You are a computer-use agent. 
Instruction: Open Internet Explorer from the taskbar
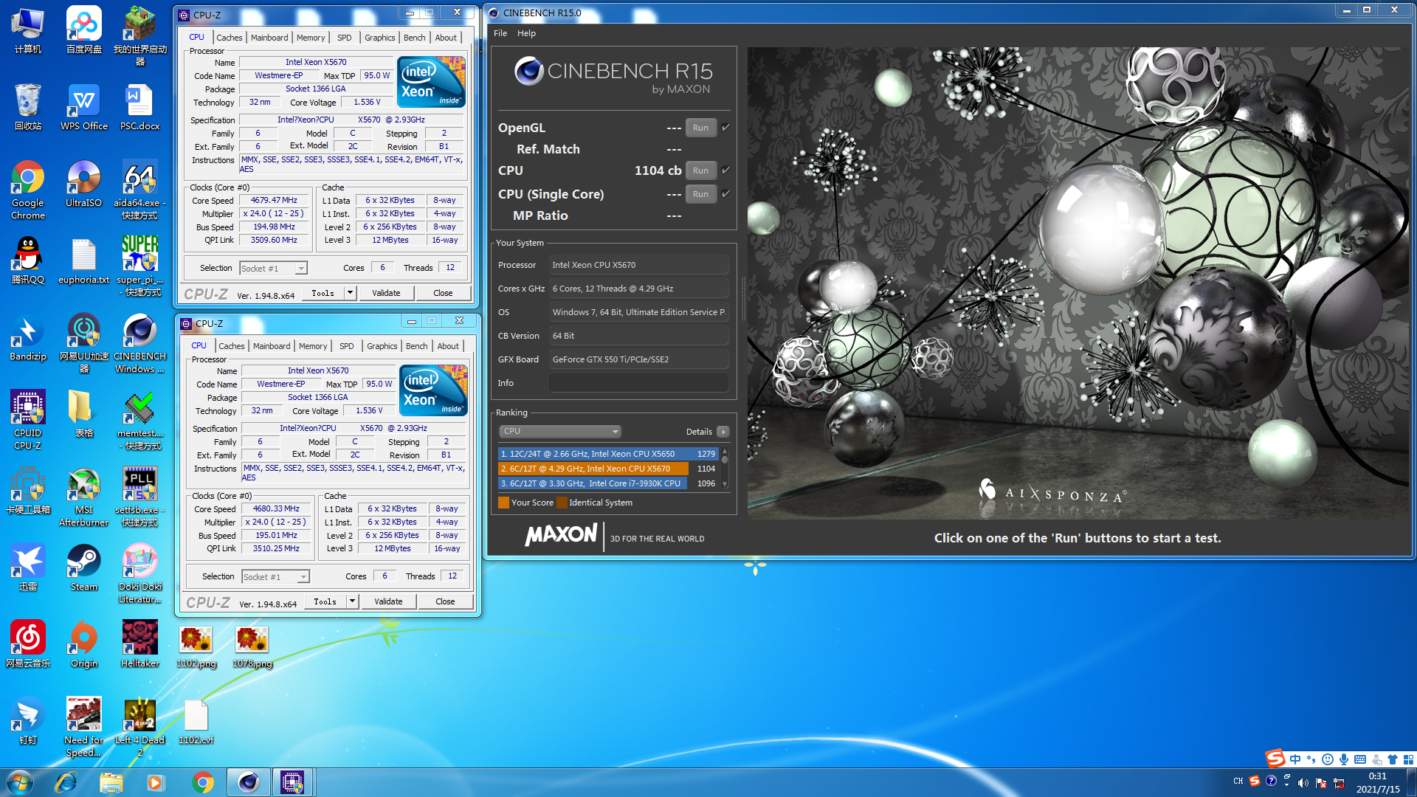pyautogui.click(x=66, y=782)
